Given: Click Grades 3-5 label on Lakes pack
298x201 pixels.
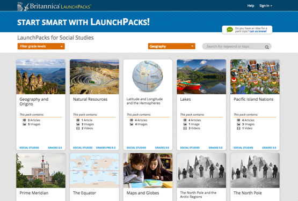Looking at the screenshot, I should (x=215, y=147).
